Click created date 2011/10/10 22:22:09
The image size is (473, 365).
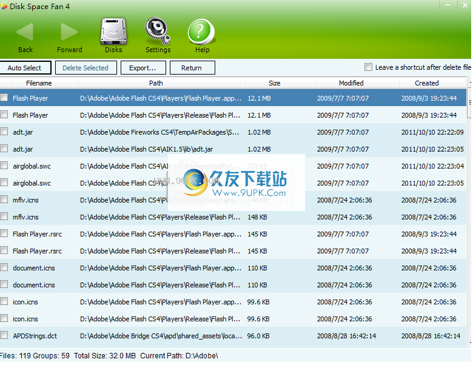(432, 132)
